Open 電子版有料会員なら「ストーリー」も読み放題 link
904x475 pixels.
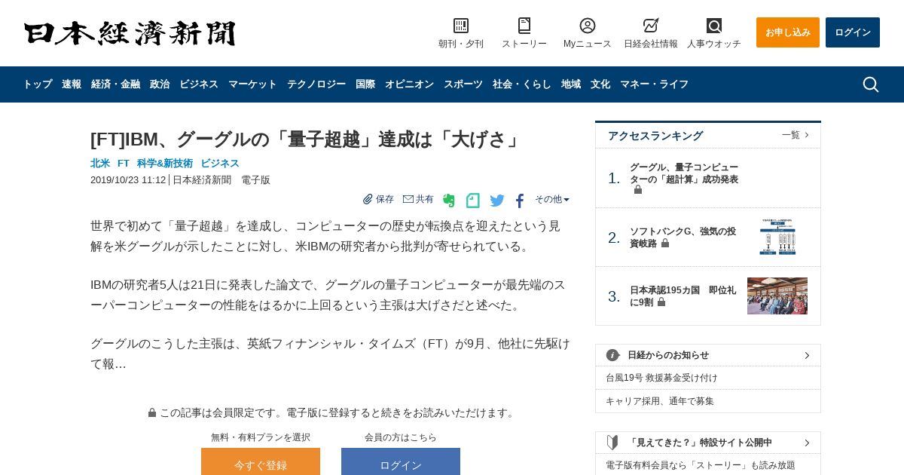coord(701,465)
